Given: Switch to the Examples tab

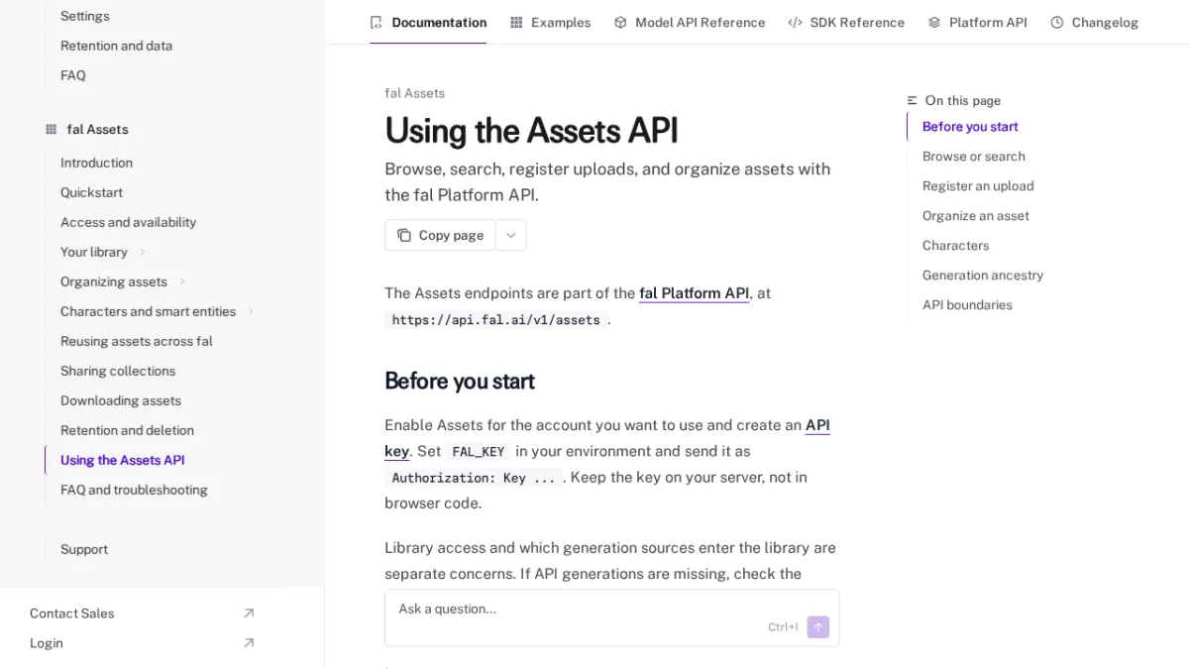Looking at the screenshot, I should 550,22.
